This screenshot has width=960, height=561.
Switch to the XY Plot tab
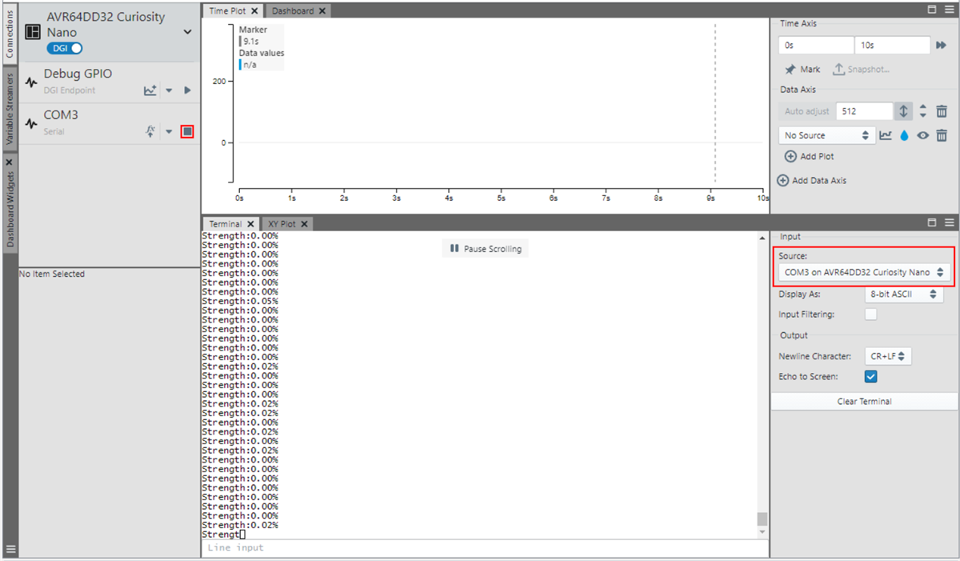pos(282,224)
